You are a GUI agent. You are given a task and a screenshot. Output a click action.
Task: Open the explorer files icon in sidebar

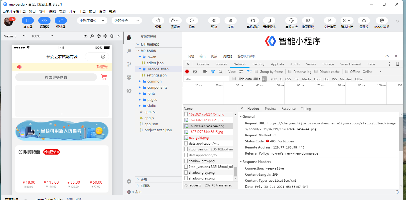click(x=129, y=38)
